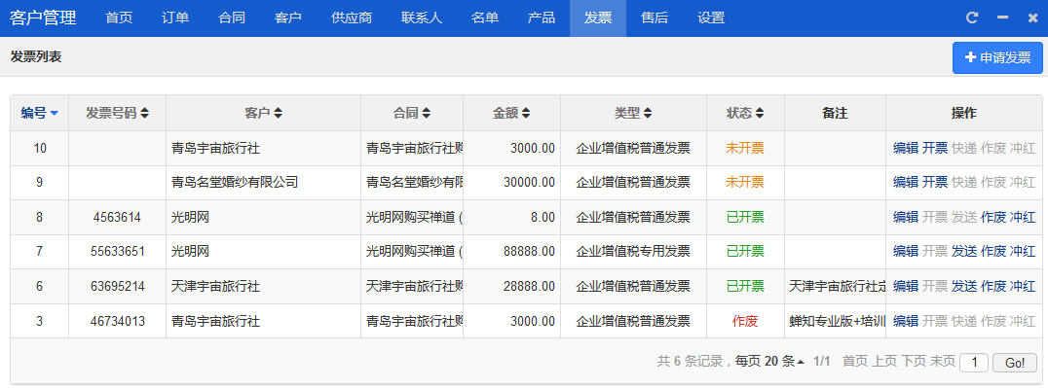Click the Go! pagination button

point(1015,363)
